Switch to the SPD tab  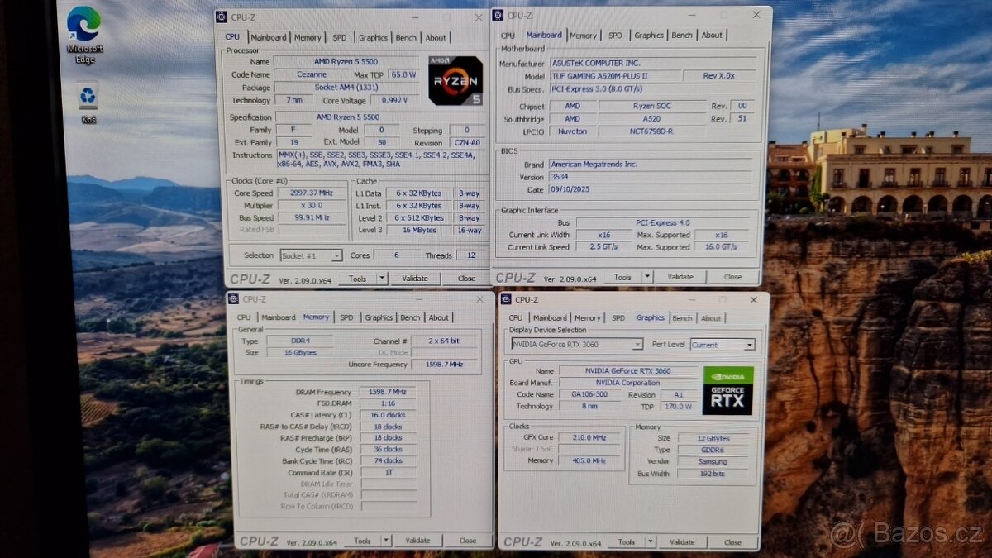point(339,37)
